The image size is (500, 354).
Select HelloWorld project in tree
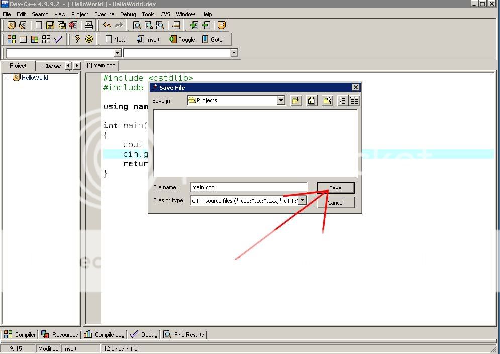click(x=35, y=78)
